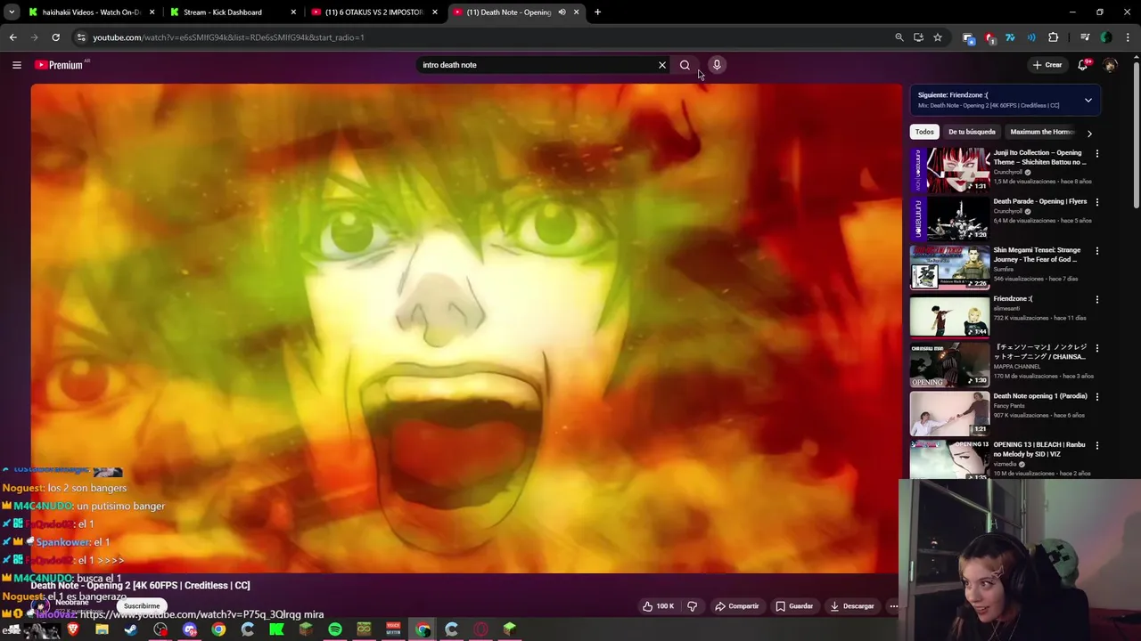Clear the search box with the X
Screen dimensions: 1141x641
click(x=662, y=65)
